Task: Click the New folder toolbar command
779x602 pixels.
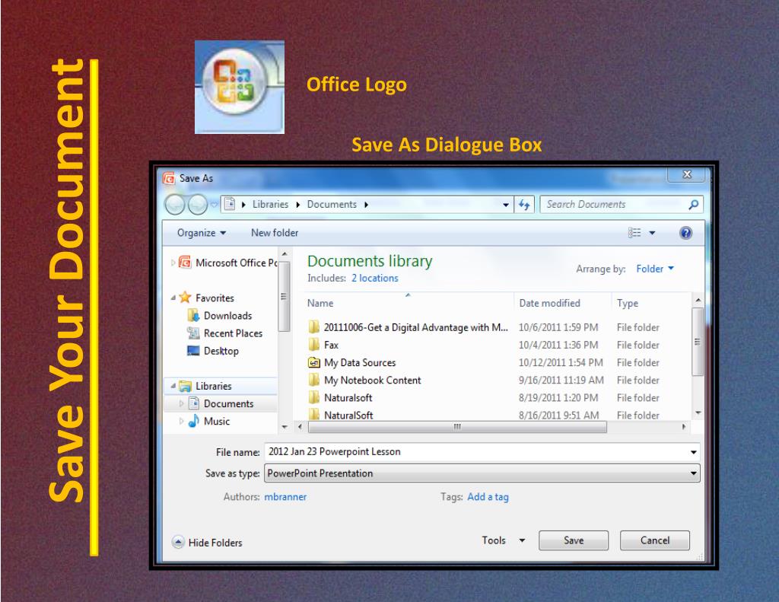Action: [x=274, y=233]
